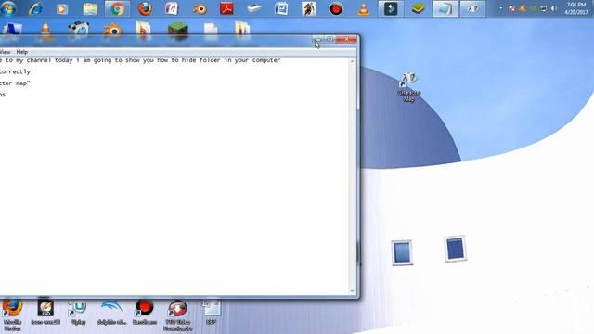The width and height of the screenshot is (594, 334).
Task: Click the volume speaker tray icon
Action: coord(554,8)
